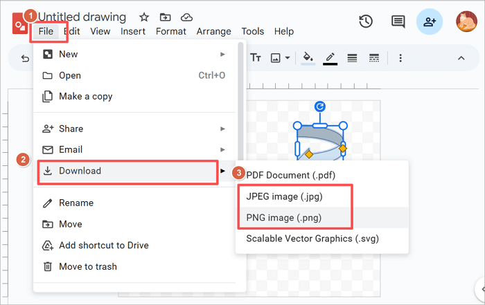This screenshot has height=305, width=485.
Task: Select the gray curved shape
Action: coord(321,136)
